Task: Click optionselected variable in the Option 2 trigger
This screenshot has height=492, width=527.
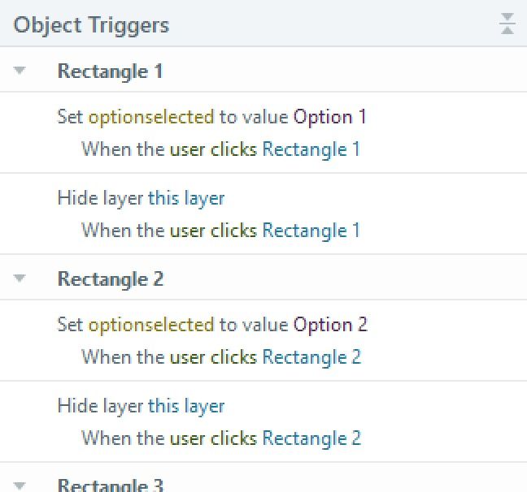Action: (150, 325)
